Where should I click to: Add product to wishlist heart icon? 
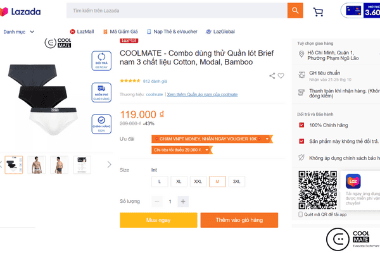(x=281, y=76)
